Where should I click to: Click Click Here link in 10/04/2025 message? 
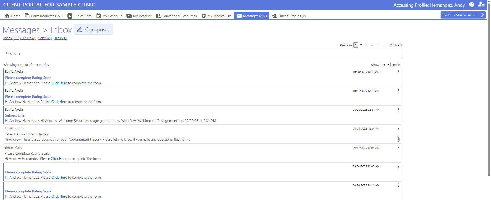pos(59,102)
